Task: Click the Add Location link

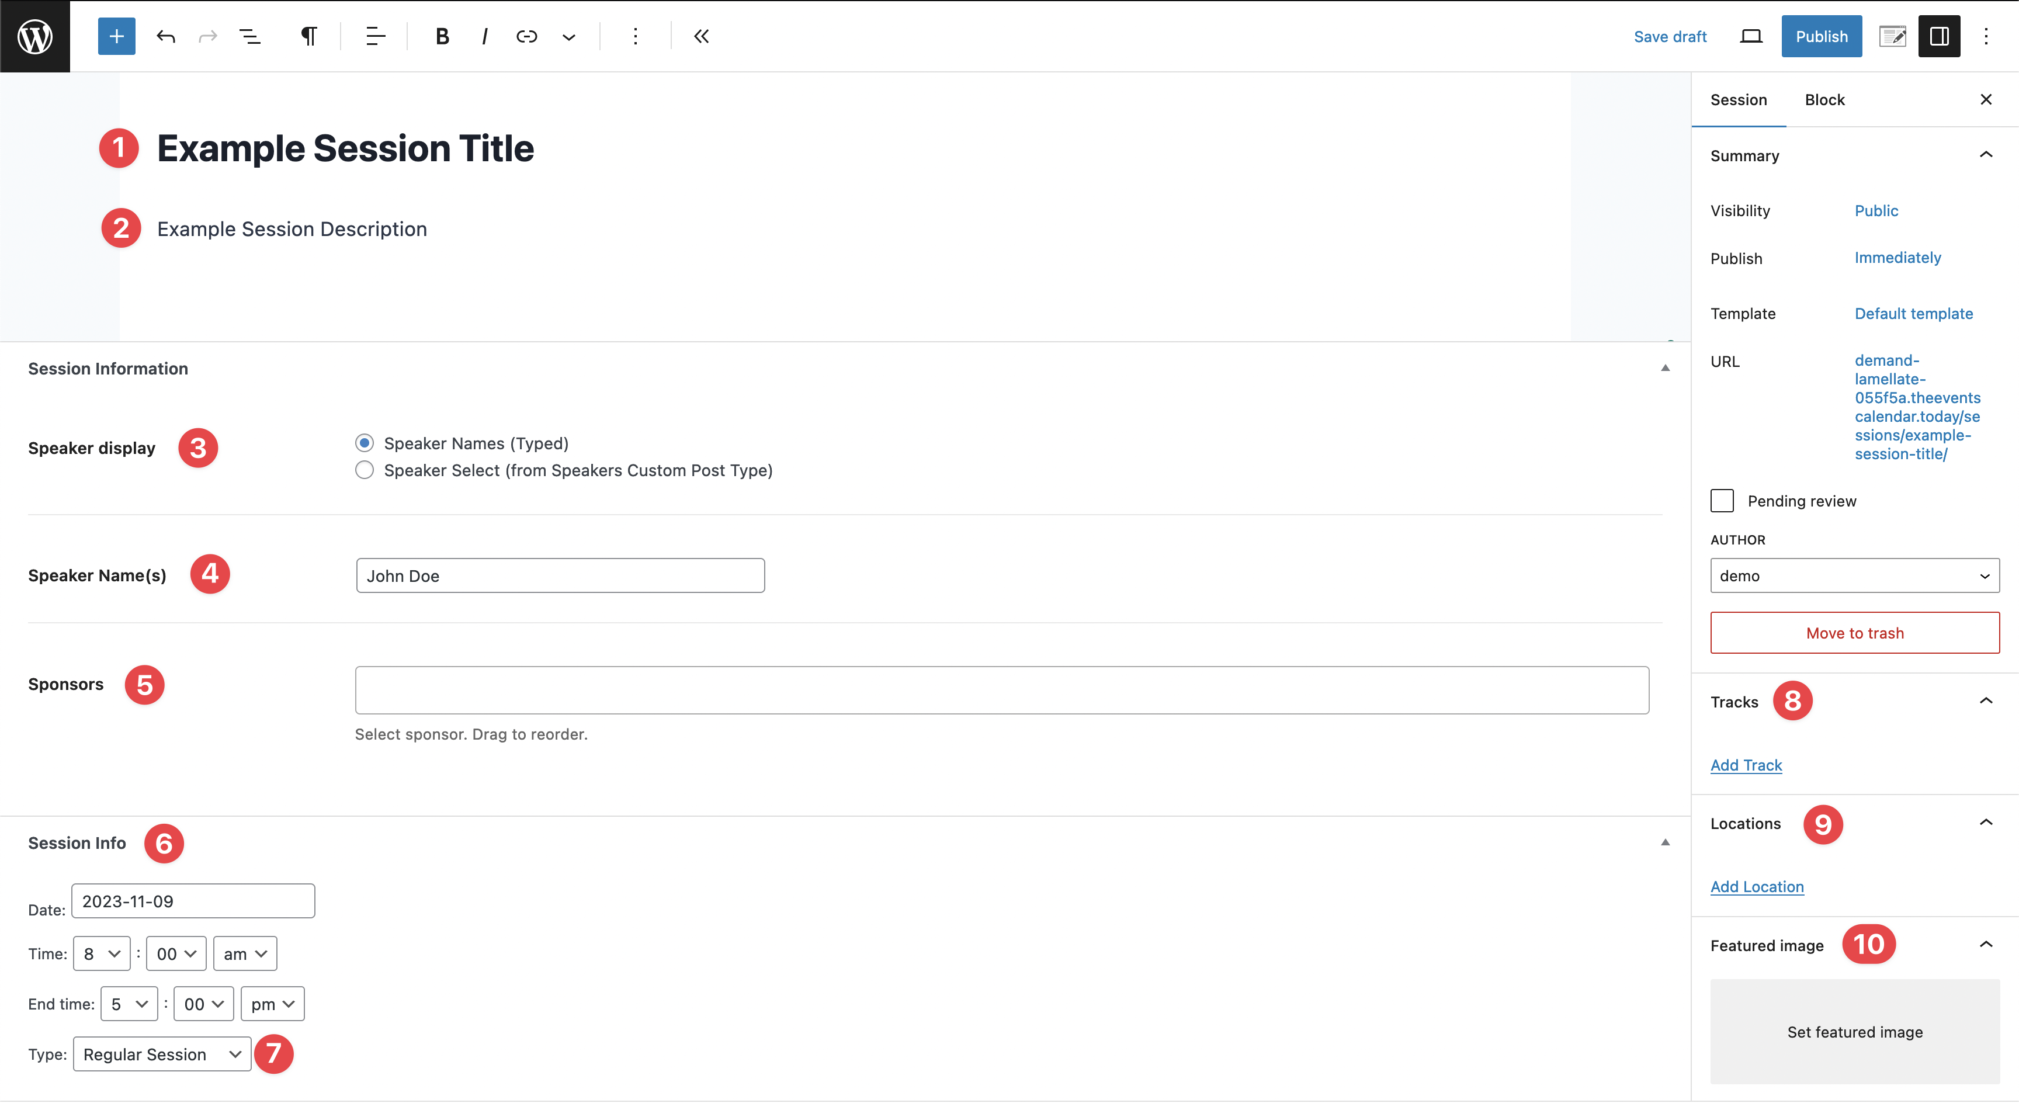Action: tap(1757, 887)
